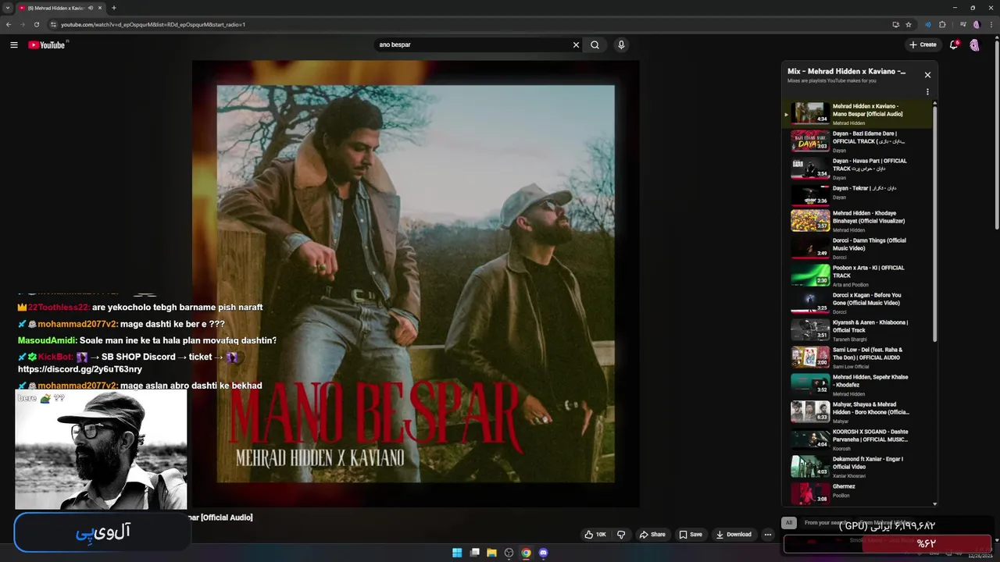This screenshot has width=1000, height=562.
Task: Go back in browser history
Action: click(9, 24)
